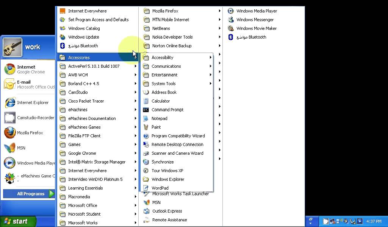Open Windows Catalog icon
The height and width of the screenshot is (227, 388).
point(63,28)
